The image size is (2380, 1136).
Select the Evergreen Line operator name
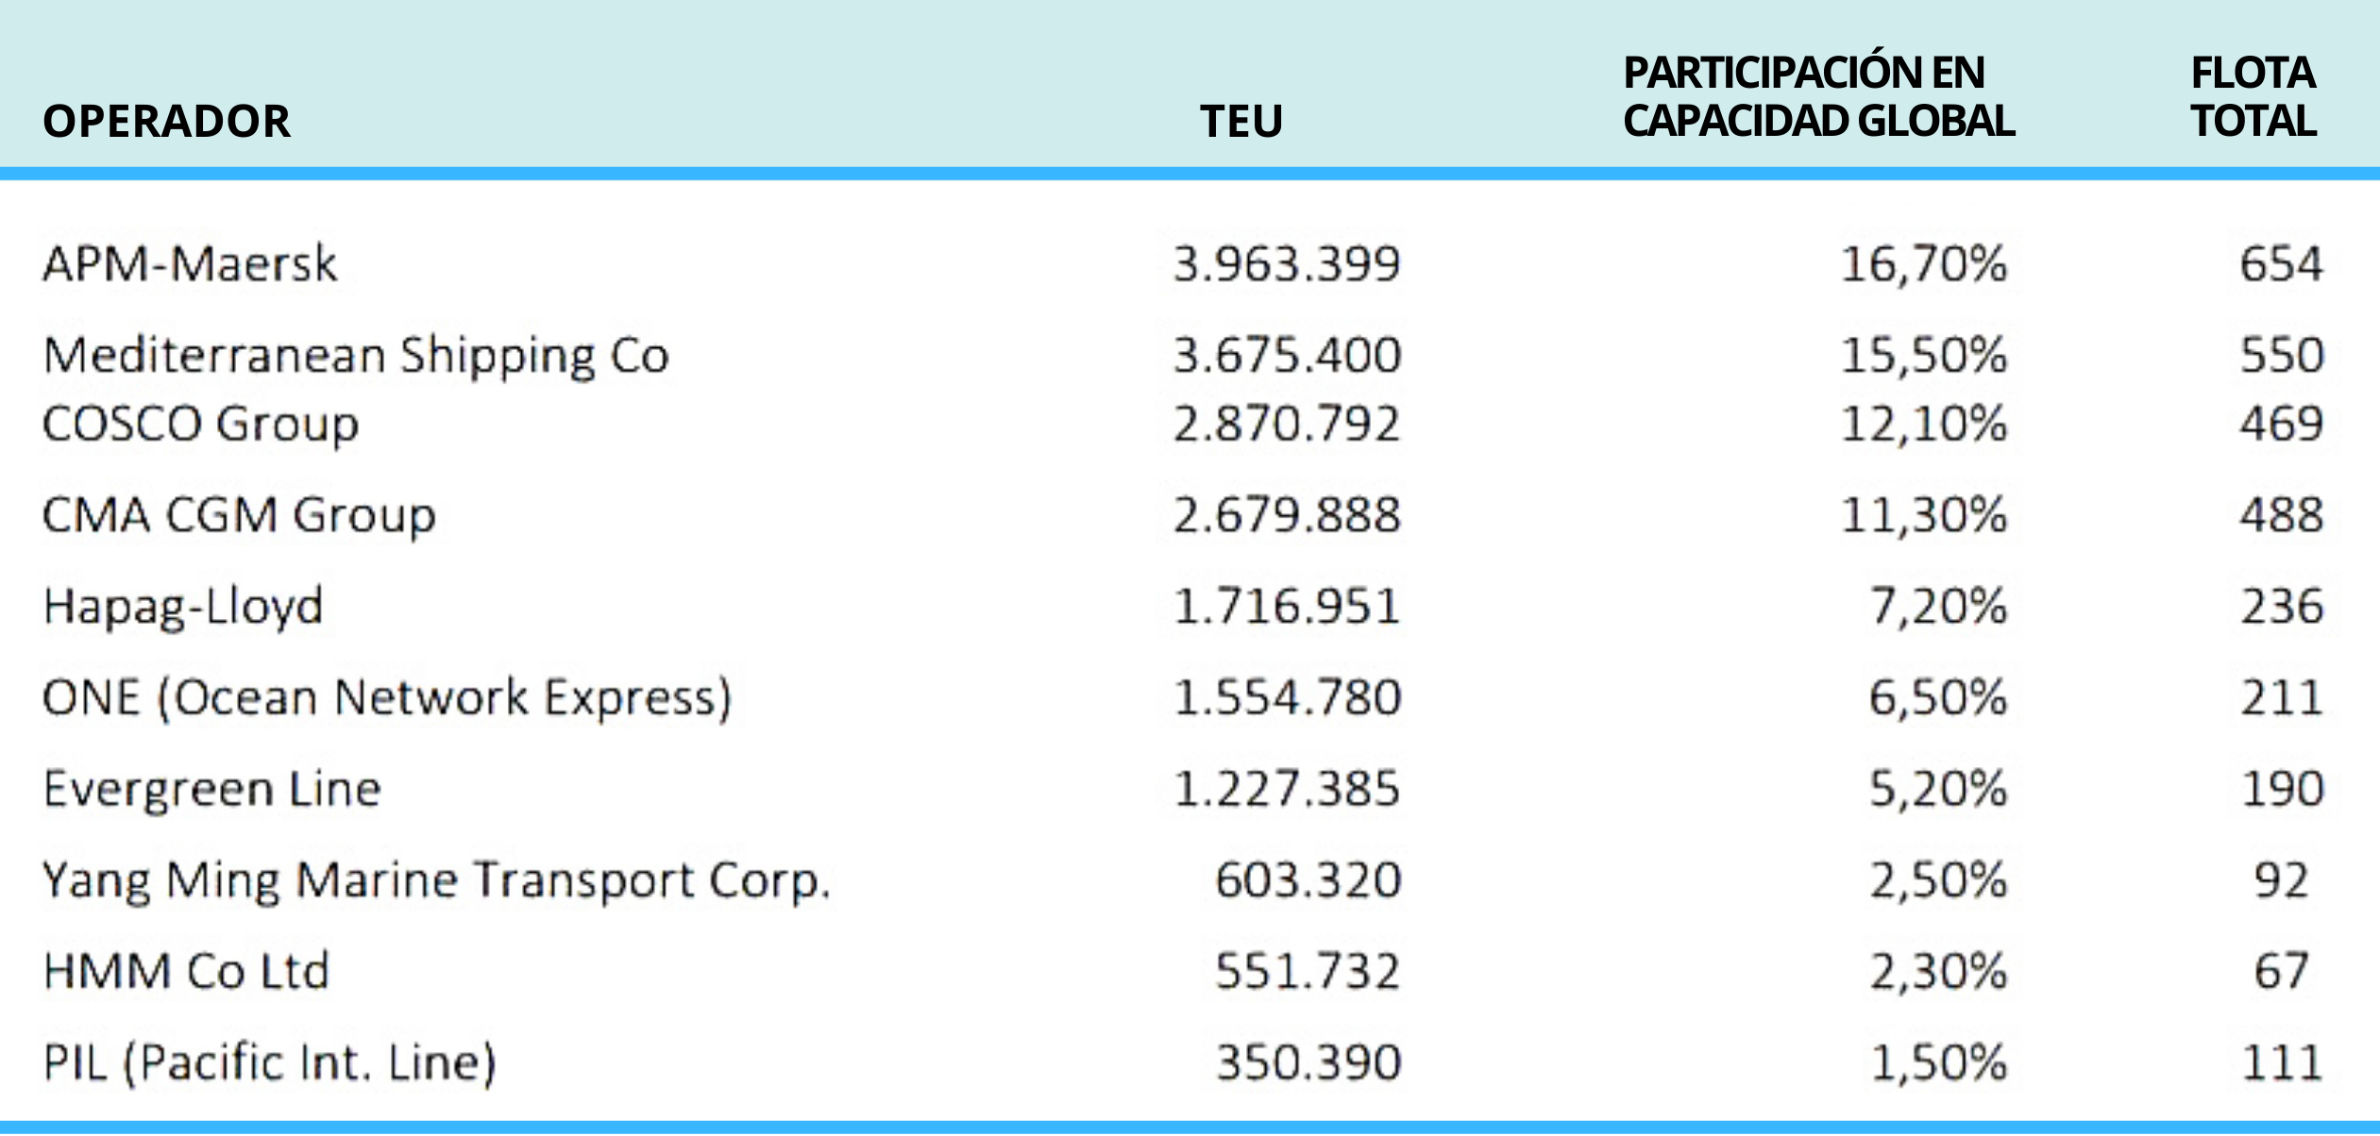coord(212,789)
